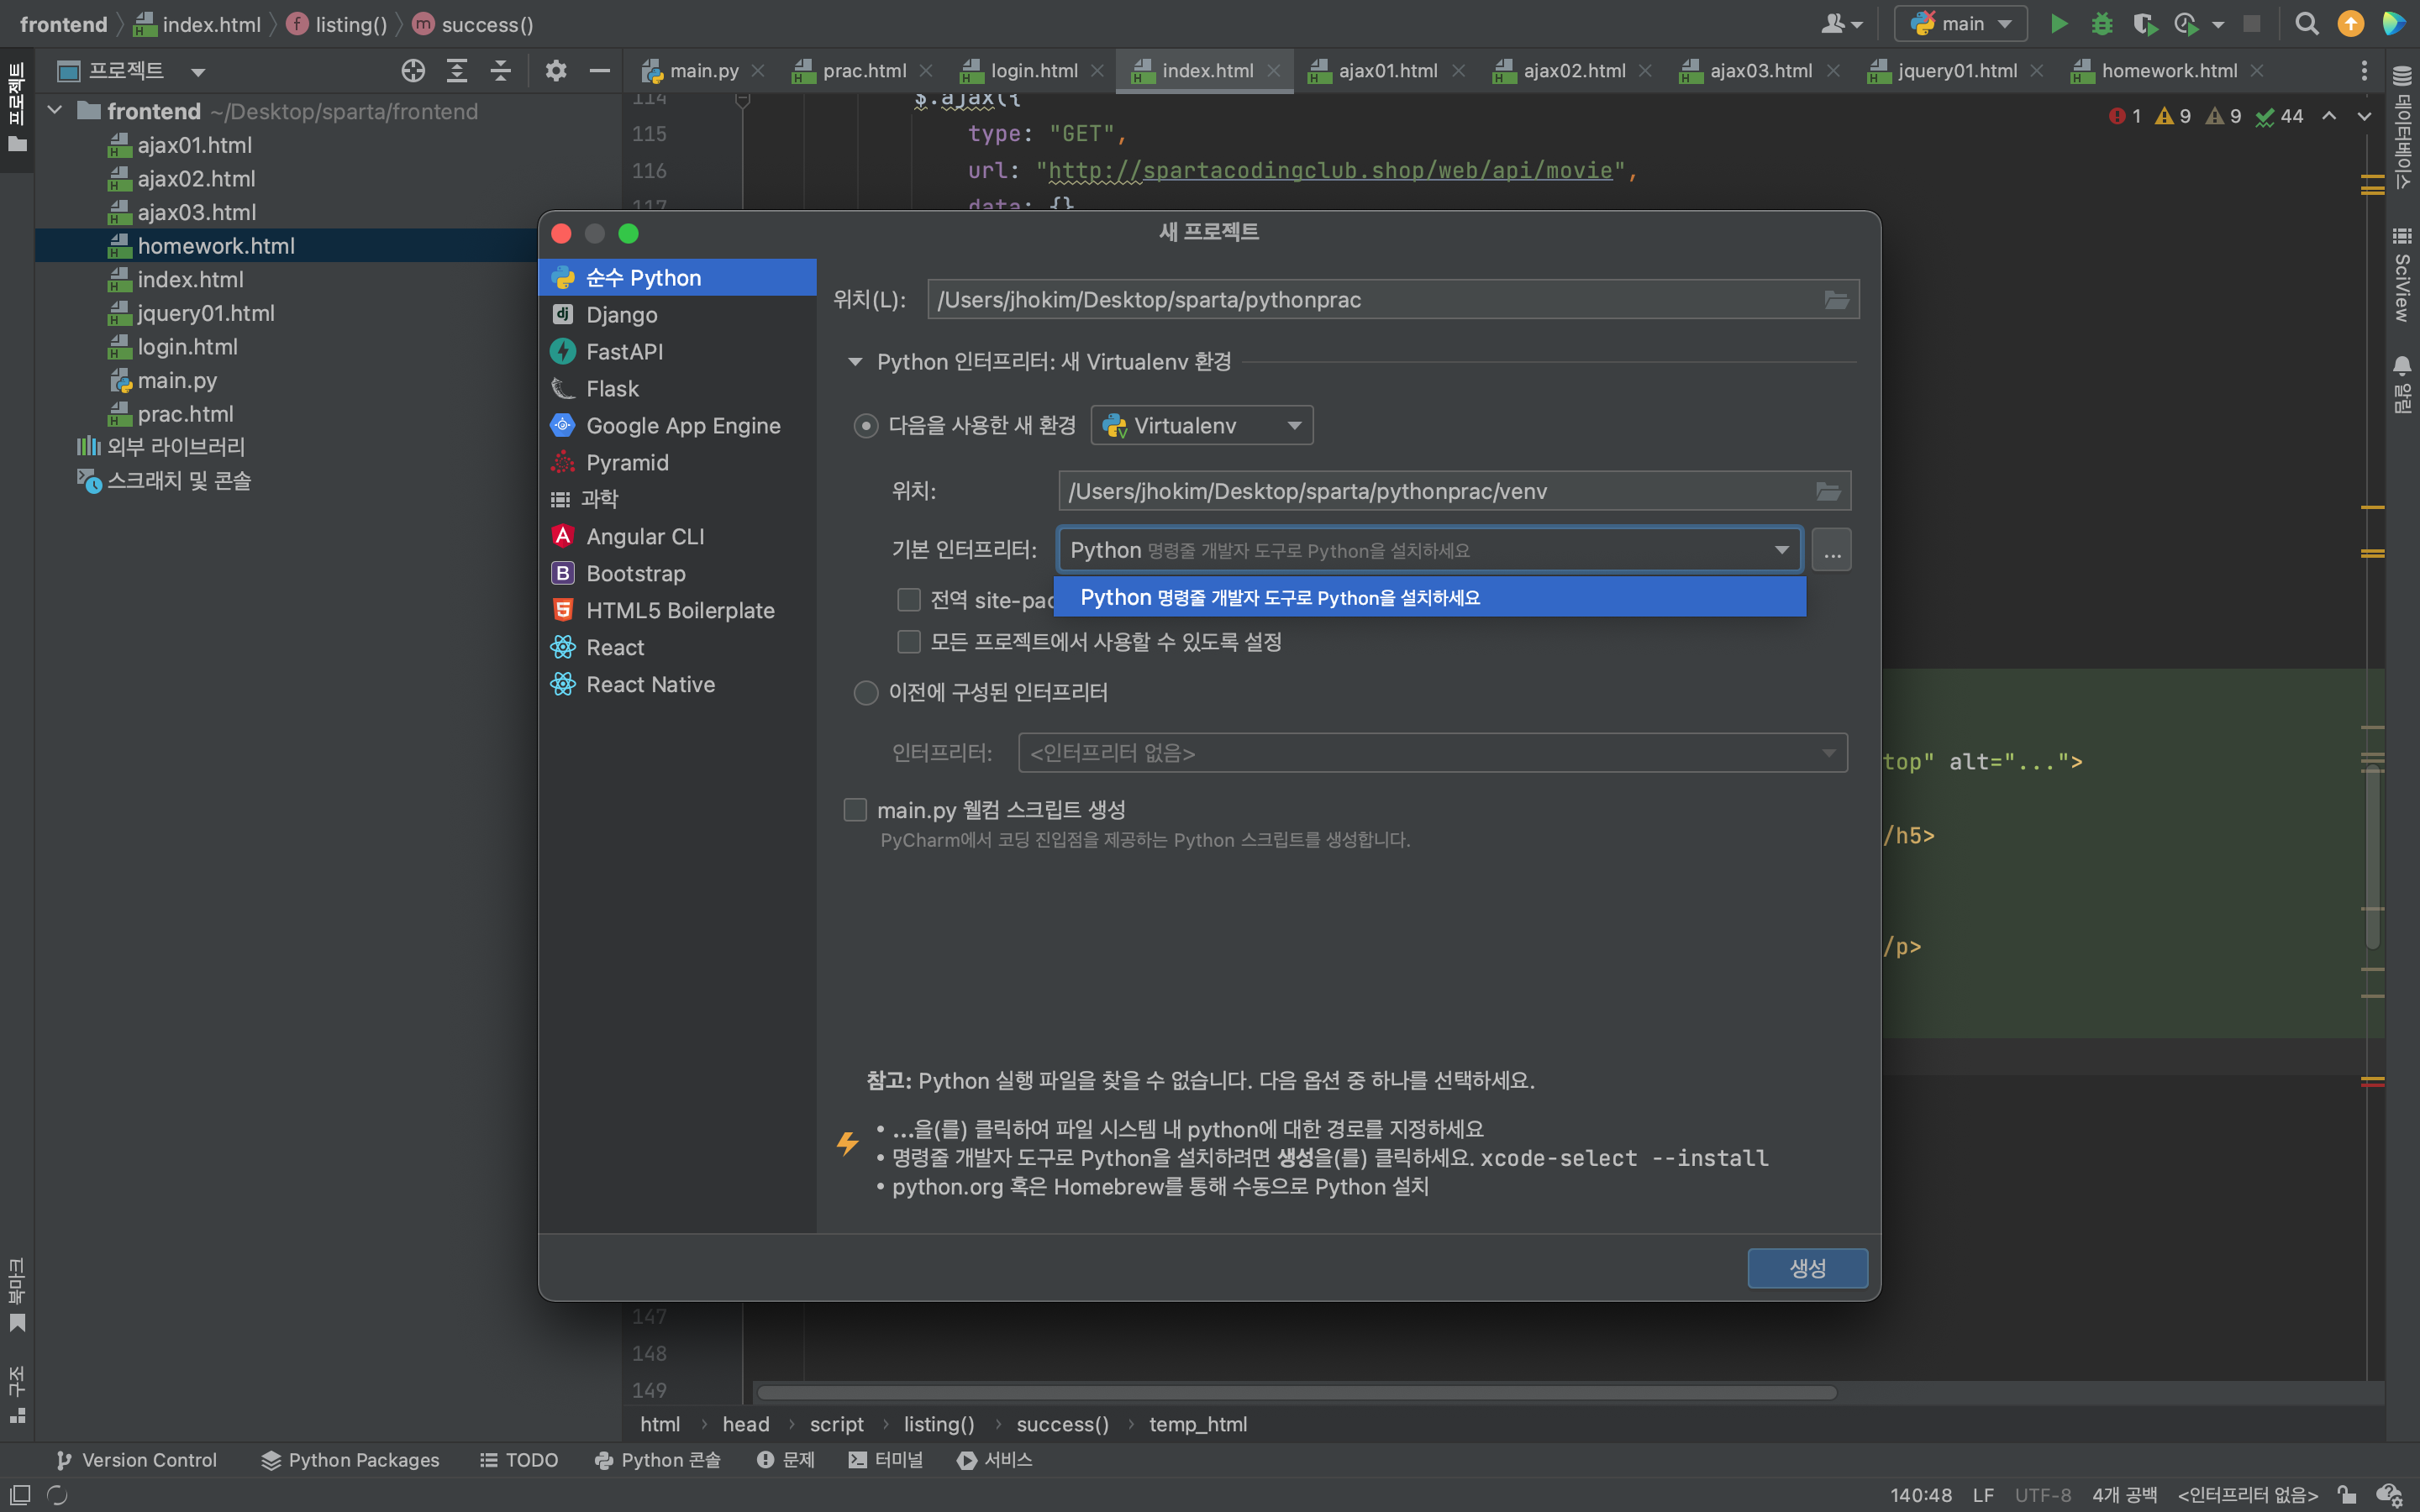This screenshot has height=1512, width=2420.
Task: Open the main run configuration dropdown
Action: [1960, 24]
